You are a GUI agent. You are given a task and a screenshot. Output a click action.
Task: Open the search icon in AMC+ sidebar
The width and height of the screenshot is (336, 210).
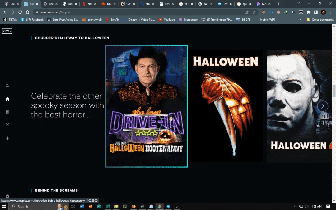click(7, 86)
